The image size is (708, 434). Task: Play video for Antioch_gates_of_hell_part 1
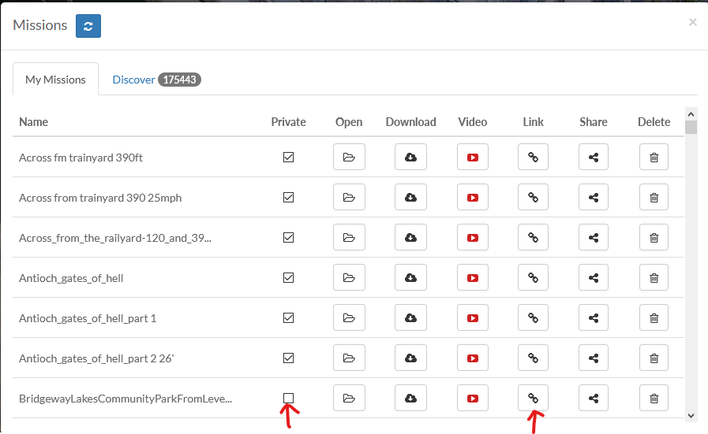click(472, 317)
